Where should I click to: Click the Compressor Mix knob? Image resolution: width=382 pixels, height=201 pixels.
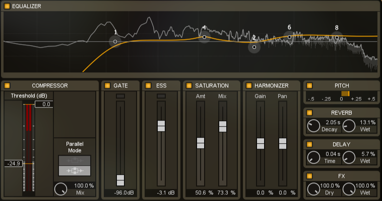click(60, 189)
